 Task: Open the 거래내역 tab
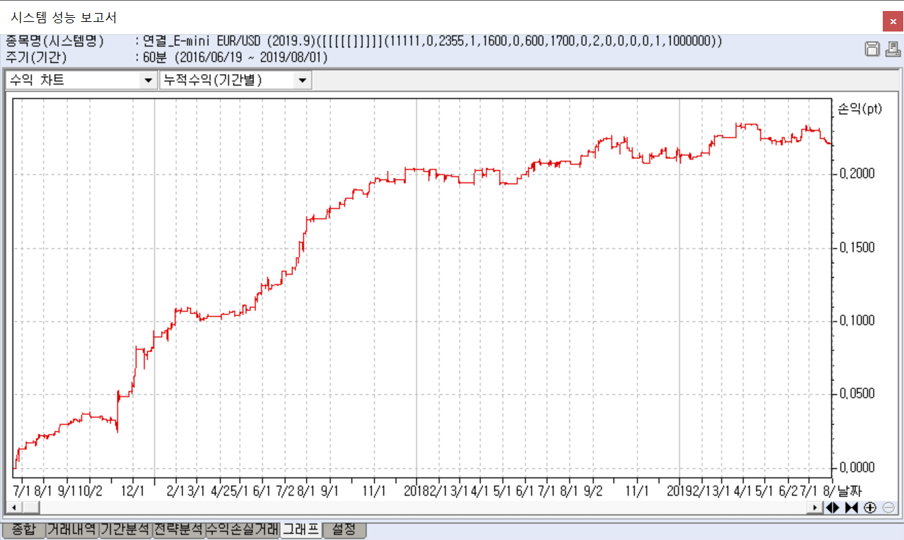click(x=72, y=529)
